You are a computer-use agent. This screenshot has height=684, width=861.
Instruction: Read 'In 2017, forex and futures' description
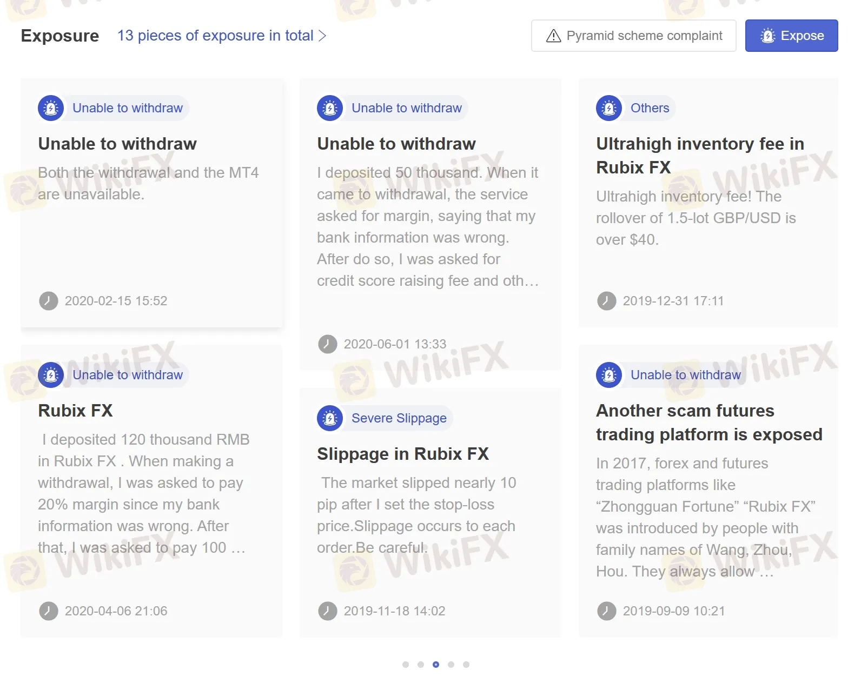706,518
